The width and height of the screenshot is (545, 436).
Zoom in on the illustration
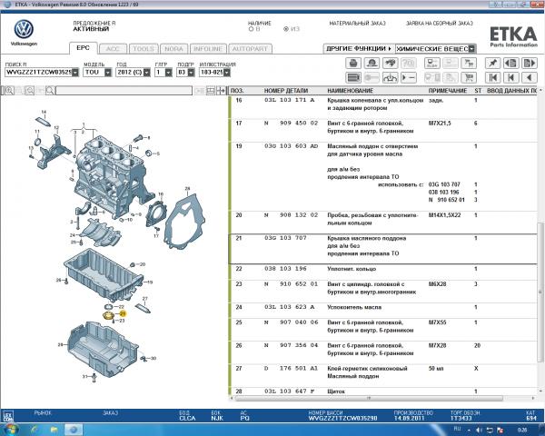pos(9,91)
